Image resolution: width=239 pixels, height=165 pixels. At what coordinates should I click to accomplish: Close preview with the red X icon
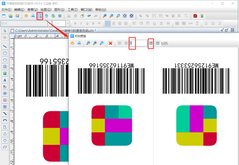110,43
